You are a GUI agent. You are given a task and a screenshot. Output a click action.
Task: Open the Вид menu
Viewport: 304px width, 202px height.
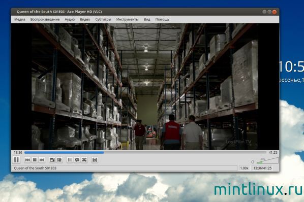[x=147, y=19]
